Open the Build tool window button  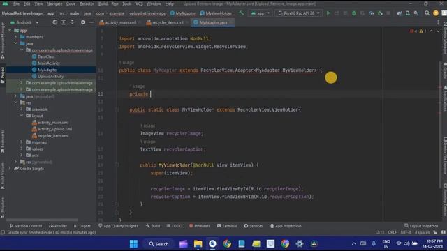(x=153, y=226)
